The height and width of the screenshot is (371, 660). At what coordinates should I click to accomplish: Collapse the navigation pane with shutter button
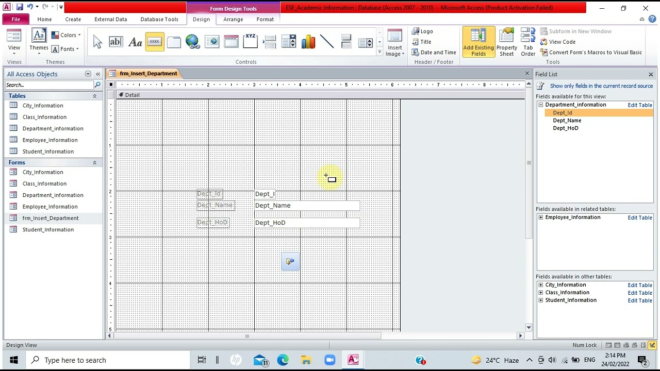point(97,74)
